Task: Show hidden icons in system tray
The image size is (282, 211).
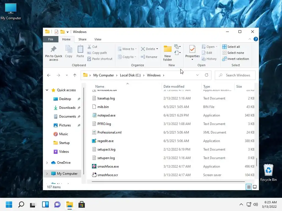Action: [241, 204]
